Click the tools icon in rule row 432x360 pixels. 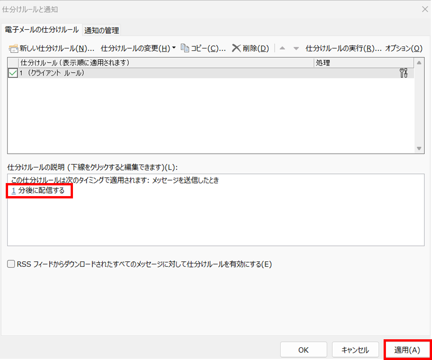(x=404, y=73)
